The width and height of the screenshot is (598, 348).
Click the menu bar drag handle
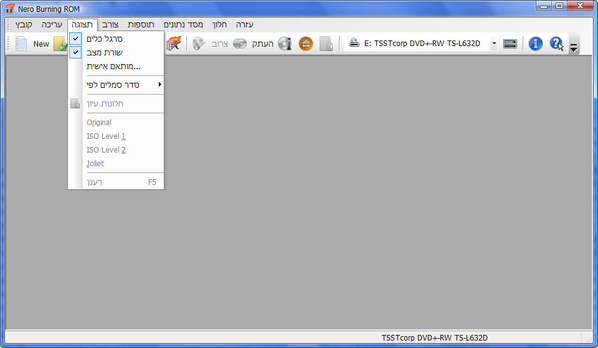(8, 24)
